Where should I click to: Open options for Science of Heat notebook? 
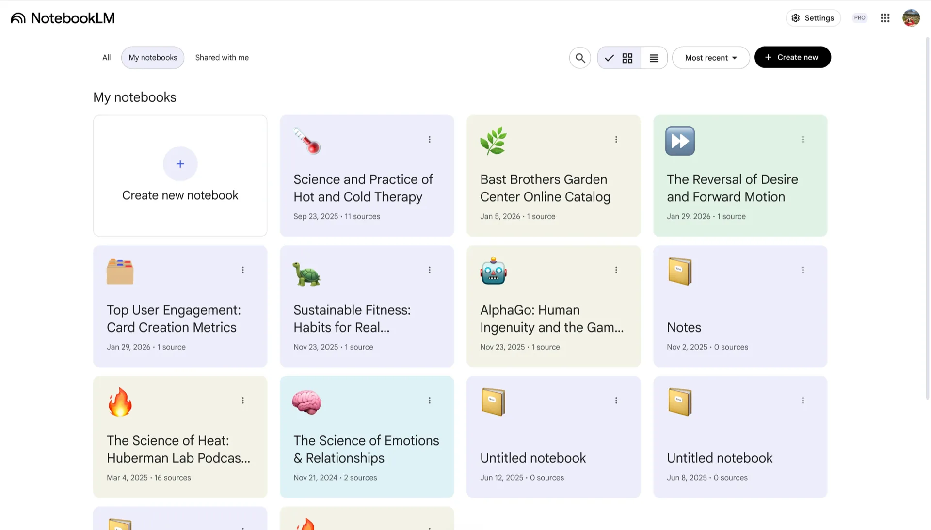(x=243, y=401)
